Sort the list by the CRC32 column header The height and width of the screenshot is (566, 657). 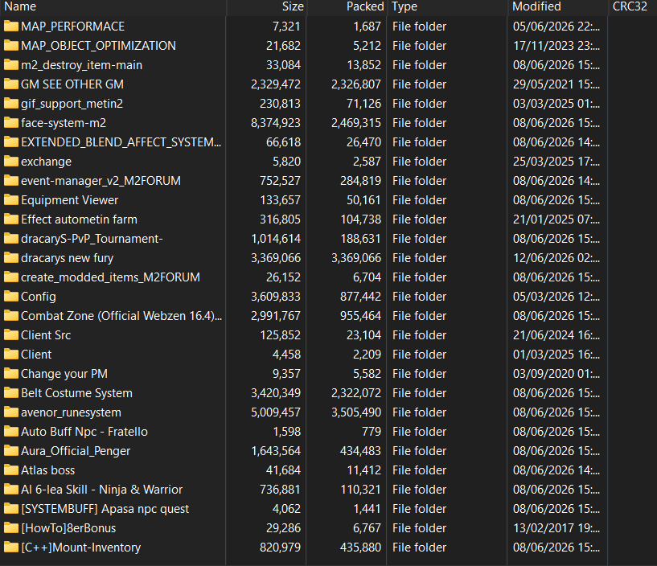tap(633, 6)
